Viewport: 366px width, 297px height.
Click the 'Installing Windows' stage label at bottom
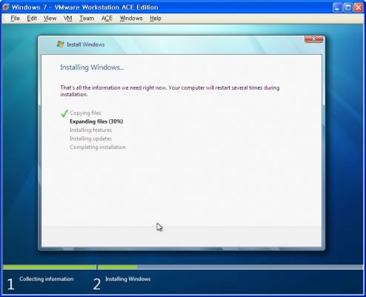[x=128, y=279]
